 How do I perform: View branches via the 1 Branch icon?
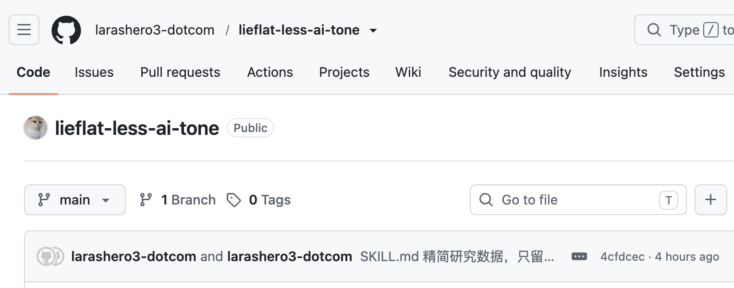[146, 200]
